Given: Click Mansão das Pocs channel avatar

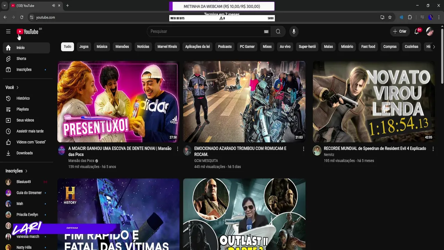Looking at the screenshot, I should pyautogui.click(x=61, y=150).
